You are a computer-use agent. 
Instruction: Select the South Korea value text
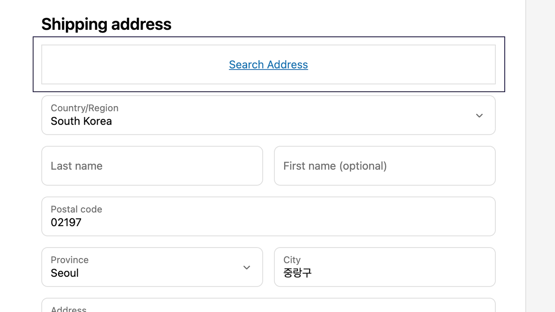[81, 121]
